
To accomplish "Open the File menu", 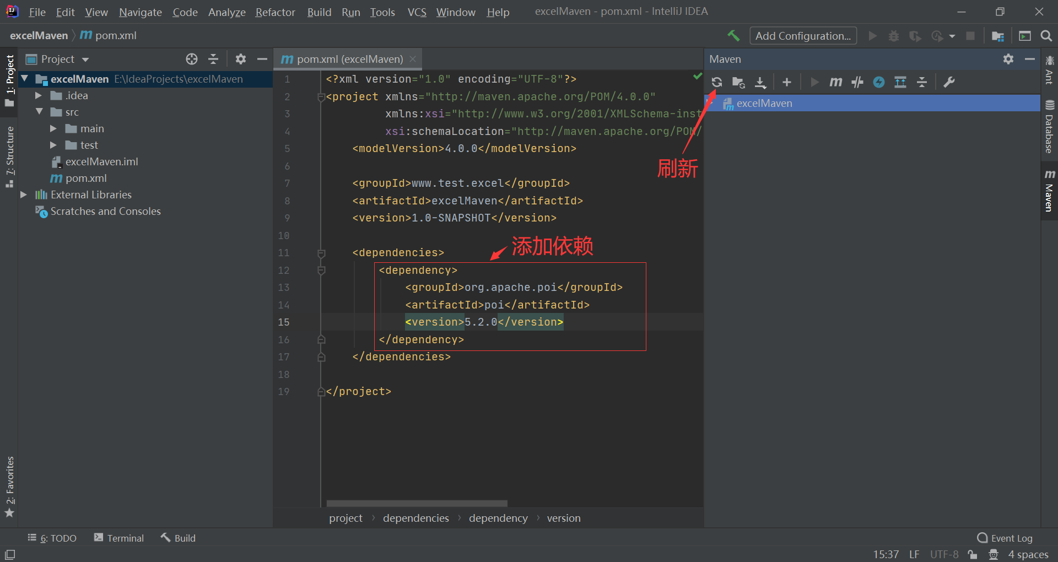I will [37, 12].
